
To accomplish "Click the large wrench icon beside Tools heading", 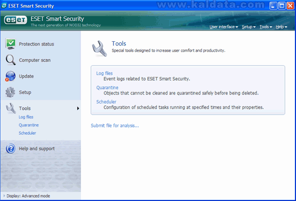I will (99, 48).
